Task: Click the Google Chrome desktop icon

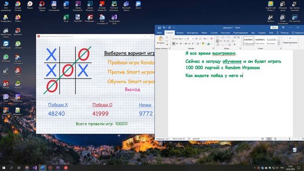Action: tap(18, 6)
